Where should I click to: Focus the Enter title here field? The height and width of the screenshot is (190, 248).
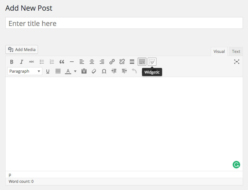click(x=124, y=23)
